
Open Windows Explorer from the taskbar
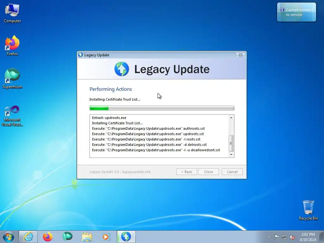pos(87,237)
